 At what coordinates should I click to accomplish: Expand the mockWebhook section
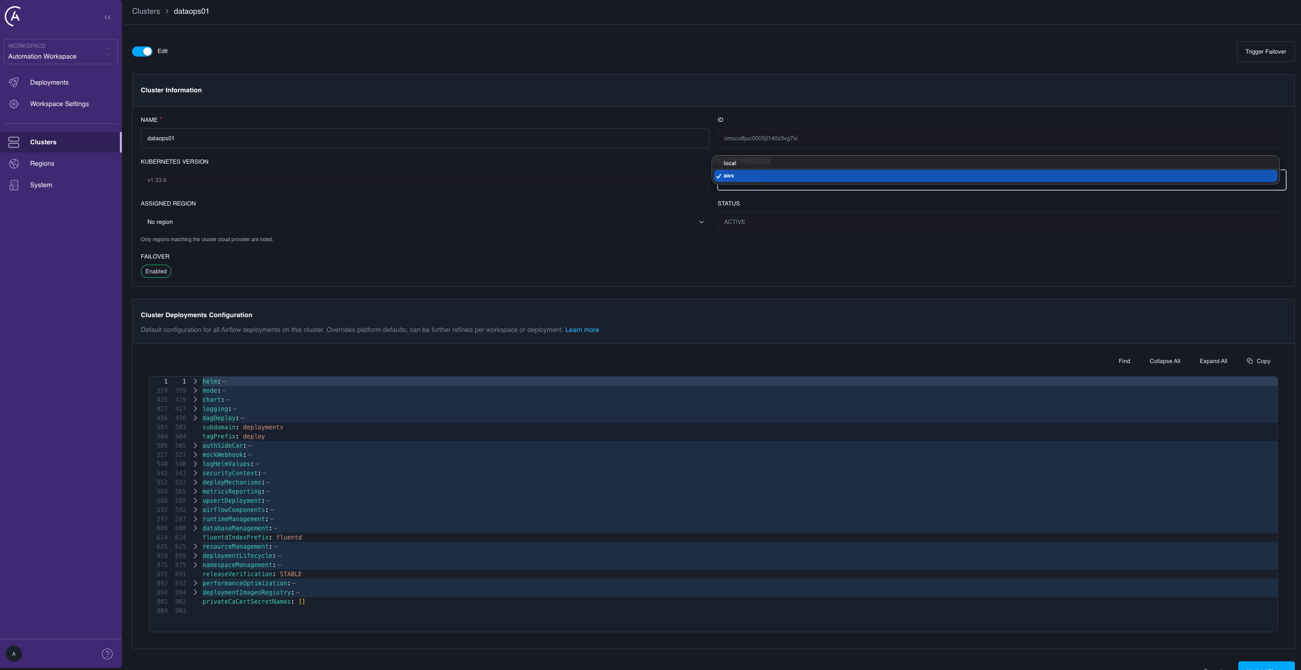click(x=195, y=455)
